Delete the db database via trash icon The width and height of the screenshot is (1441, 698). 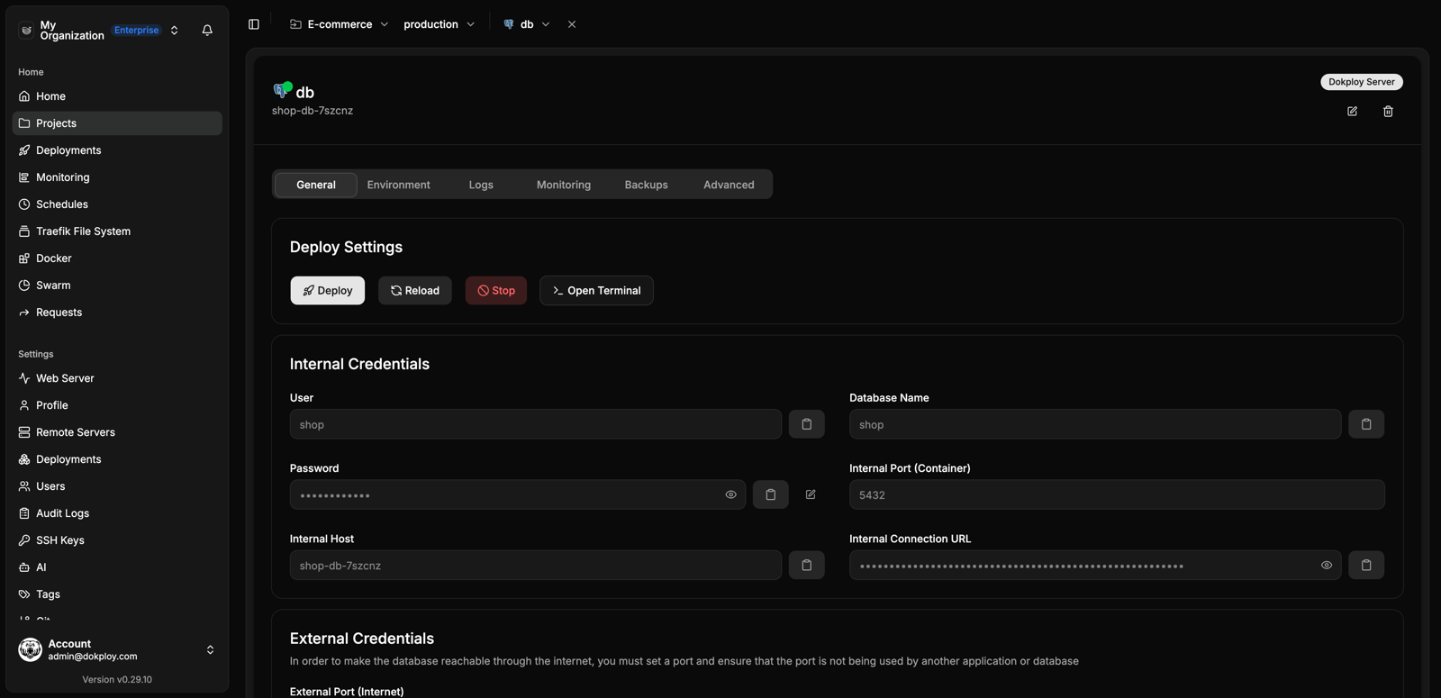[1388, 112]
